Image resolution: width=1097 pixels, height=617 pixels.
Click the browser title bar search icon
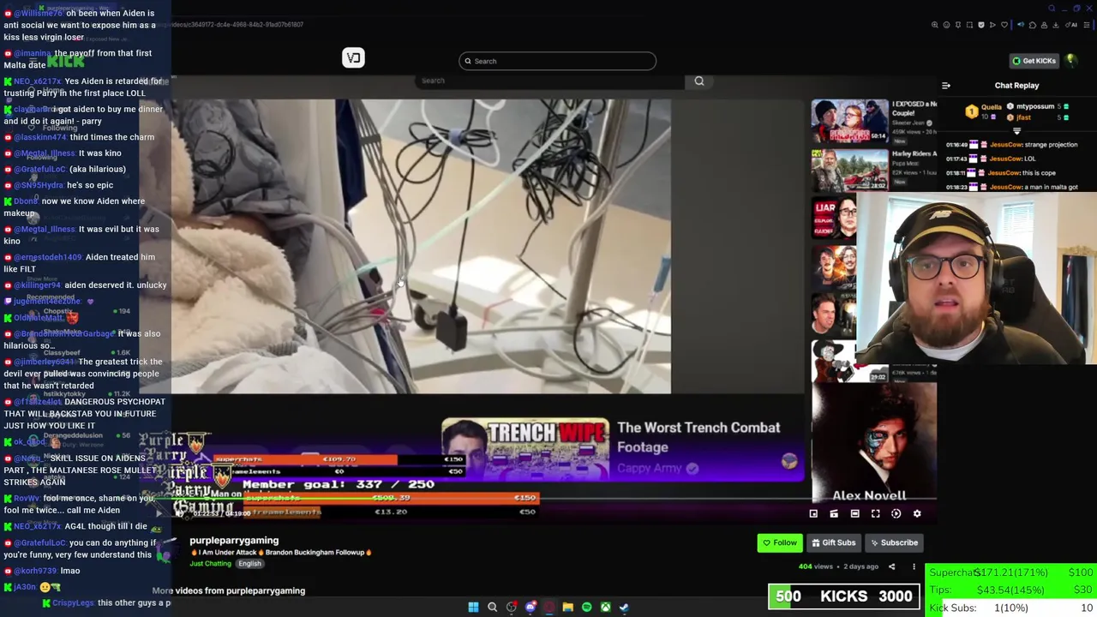pyautogui.click(x=1052, y=9)
